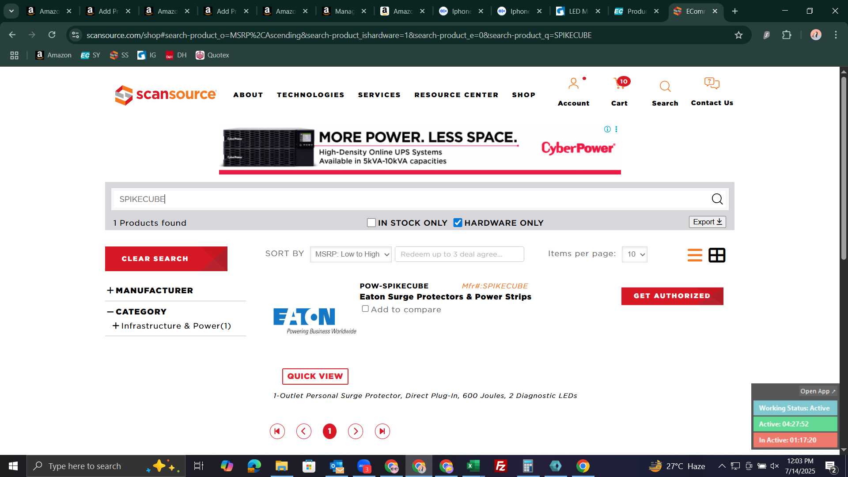Show hidden system tray icons
848x477 pixels.
(722, 466)
